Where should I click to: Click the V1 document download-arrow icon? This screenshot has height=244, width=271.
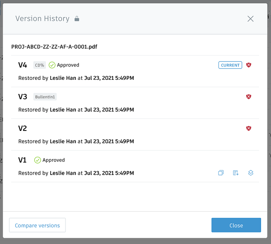tap(236, 173)
